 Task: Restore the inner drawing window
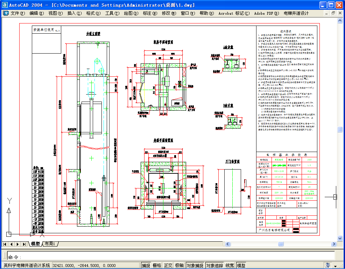(333, 13)
